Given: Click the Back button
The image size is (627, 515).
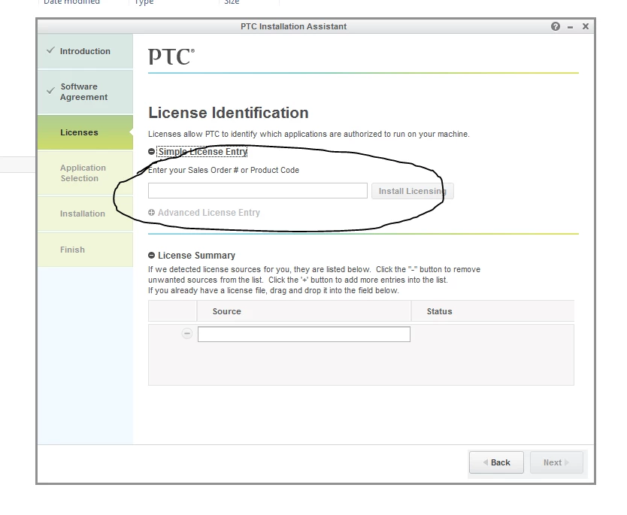Looking at the screenshot, I should click(496, 462).
